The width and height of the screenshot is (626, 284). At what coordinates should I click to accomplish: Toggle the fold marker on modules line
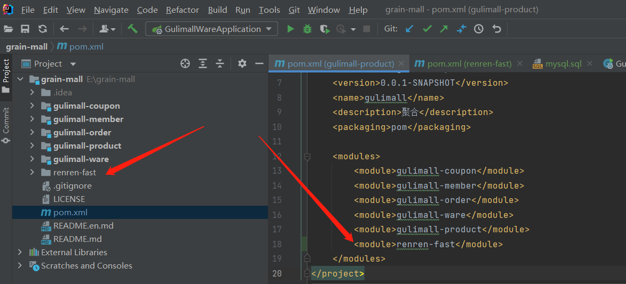coord(307,156)
